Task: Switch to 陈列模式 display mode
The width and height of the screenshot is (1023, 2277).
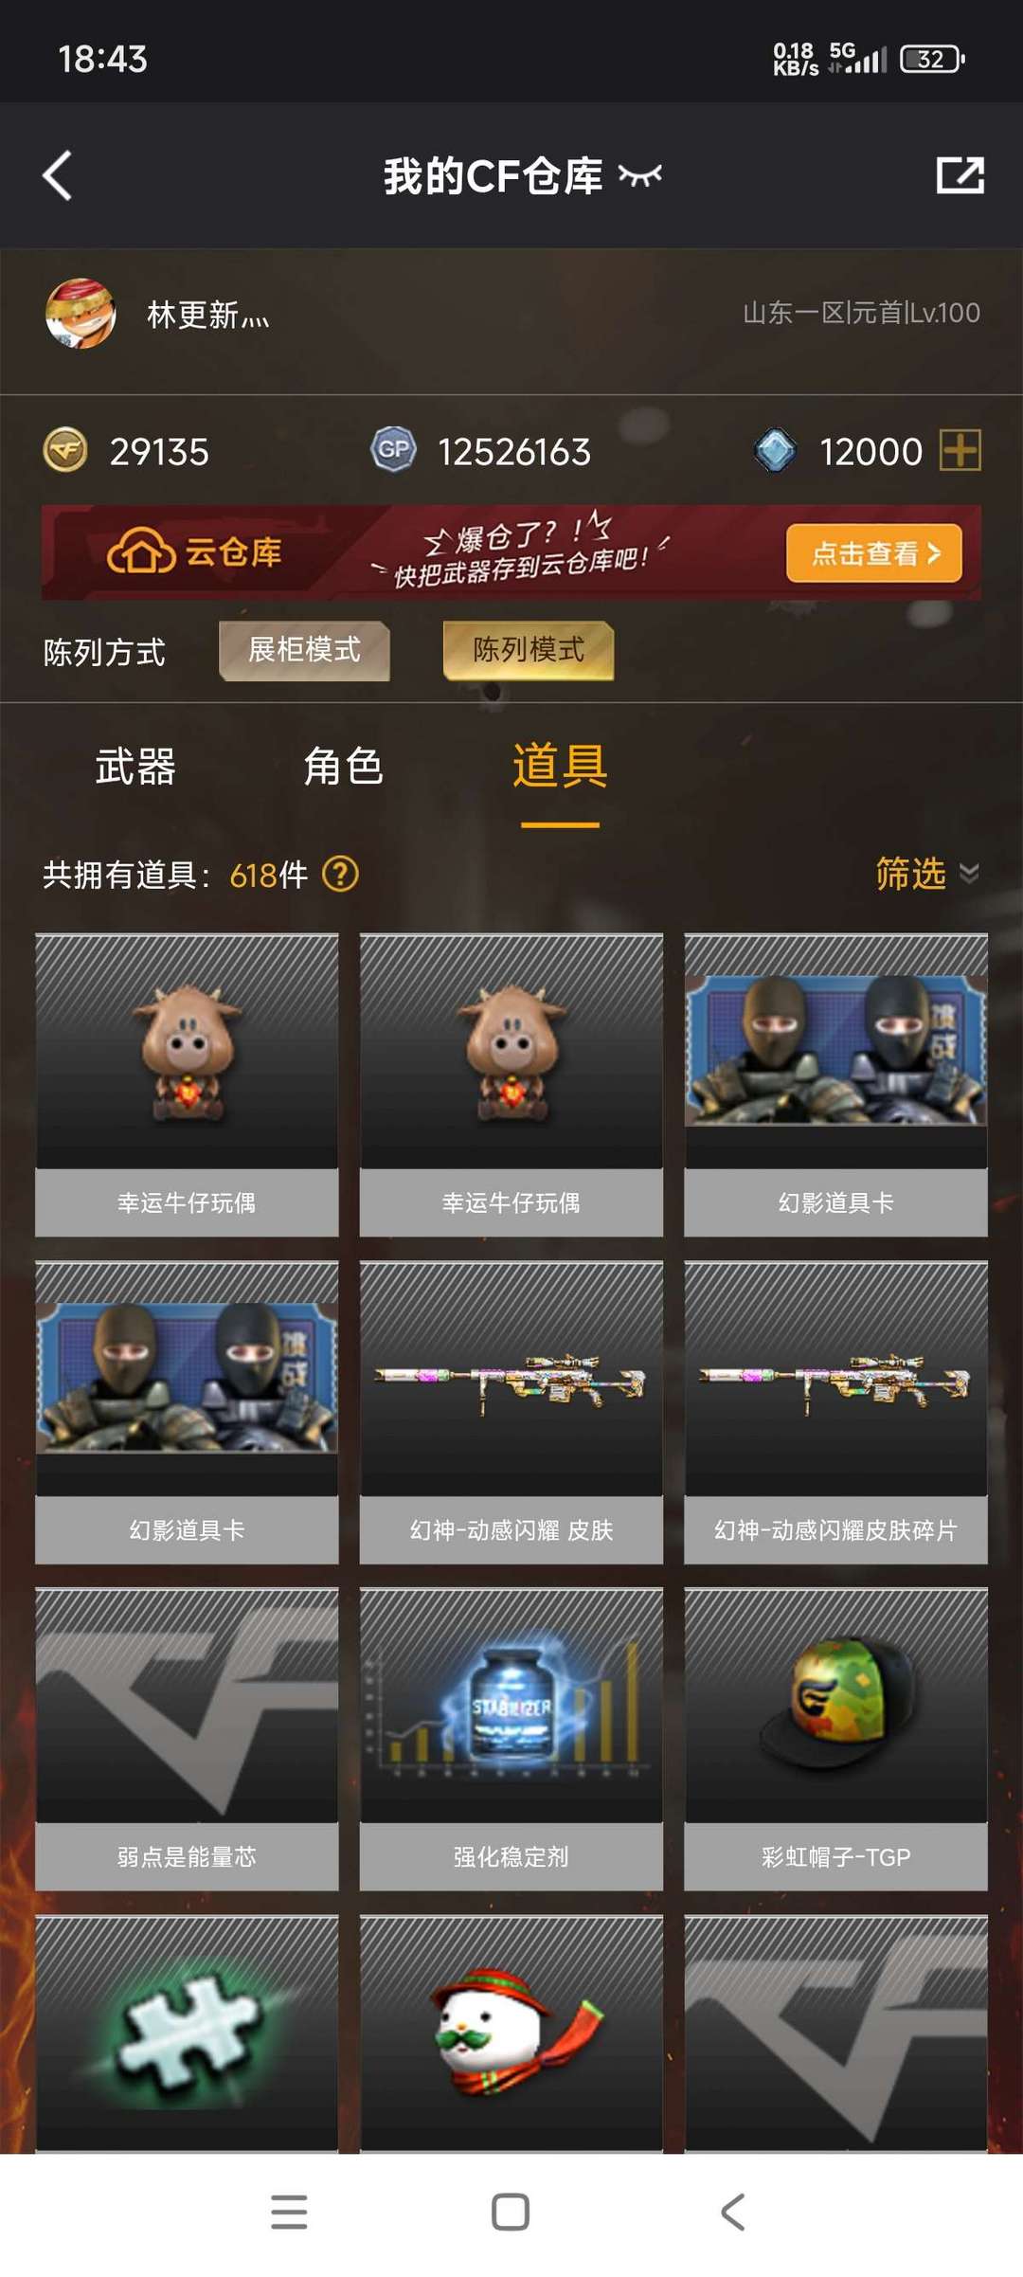Action: (529, 651)
